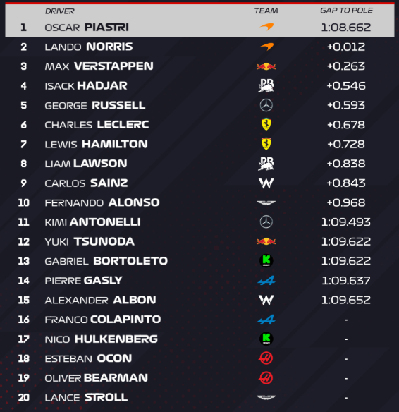Image resolution: width=399 pixels, height=412 pixels.
Task: Select Yuki Tsunoda's 1:09.622 lap time
Action: [x=346, y=241]
